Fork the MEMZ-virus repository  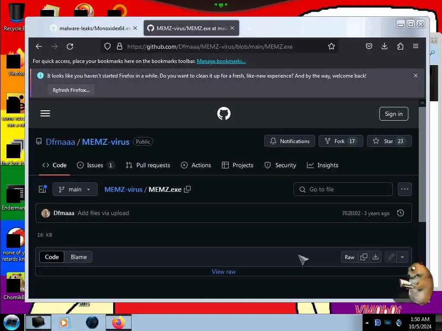(x=341, y=141)
